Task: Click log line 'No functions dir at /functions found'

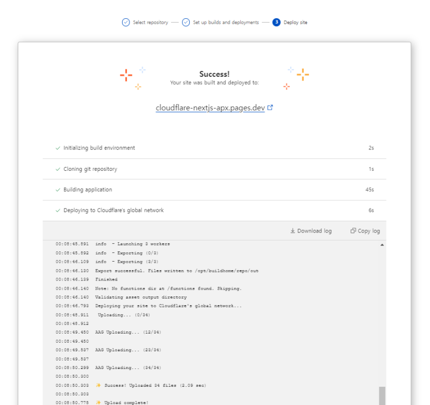Action: (168, 288)
